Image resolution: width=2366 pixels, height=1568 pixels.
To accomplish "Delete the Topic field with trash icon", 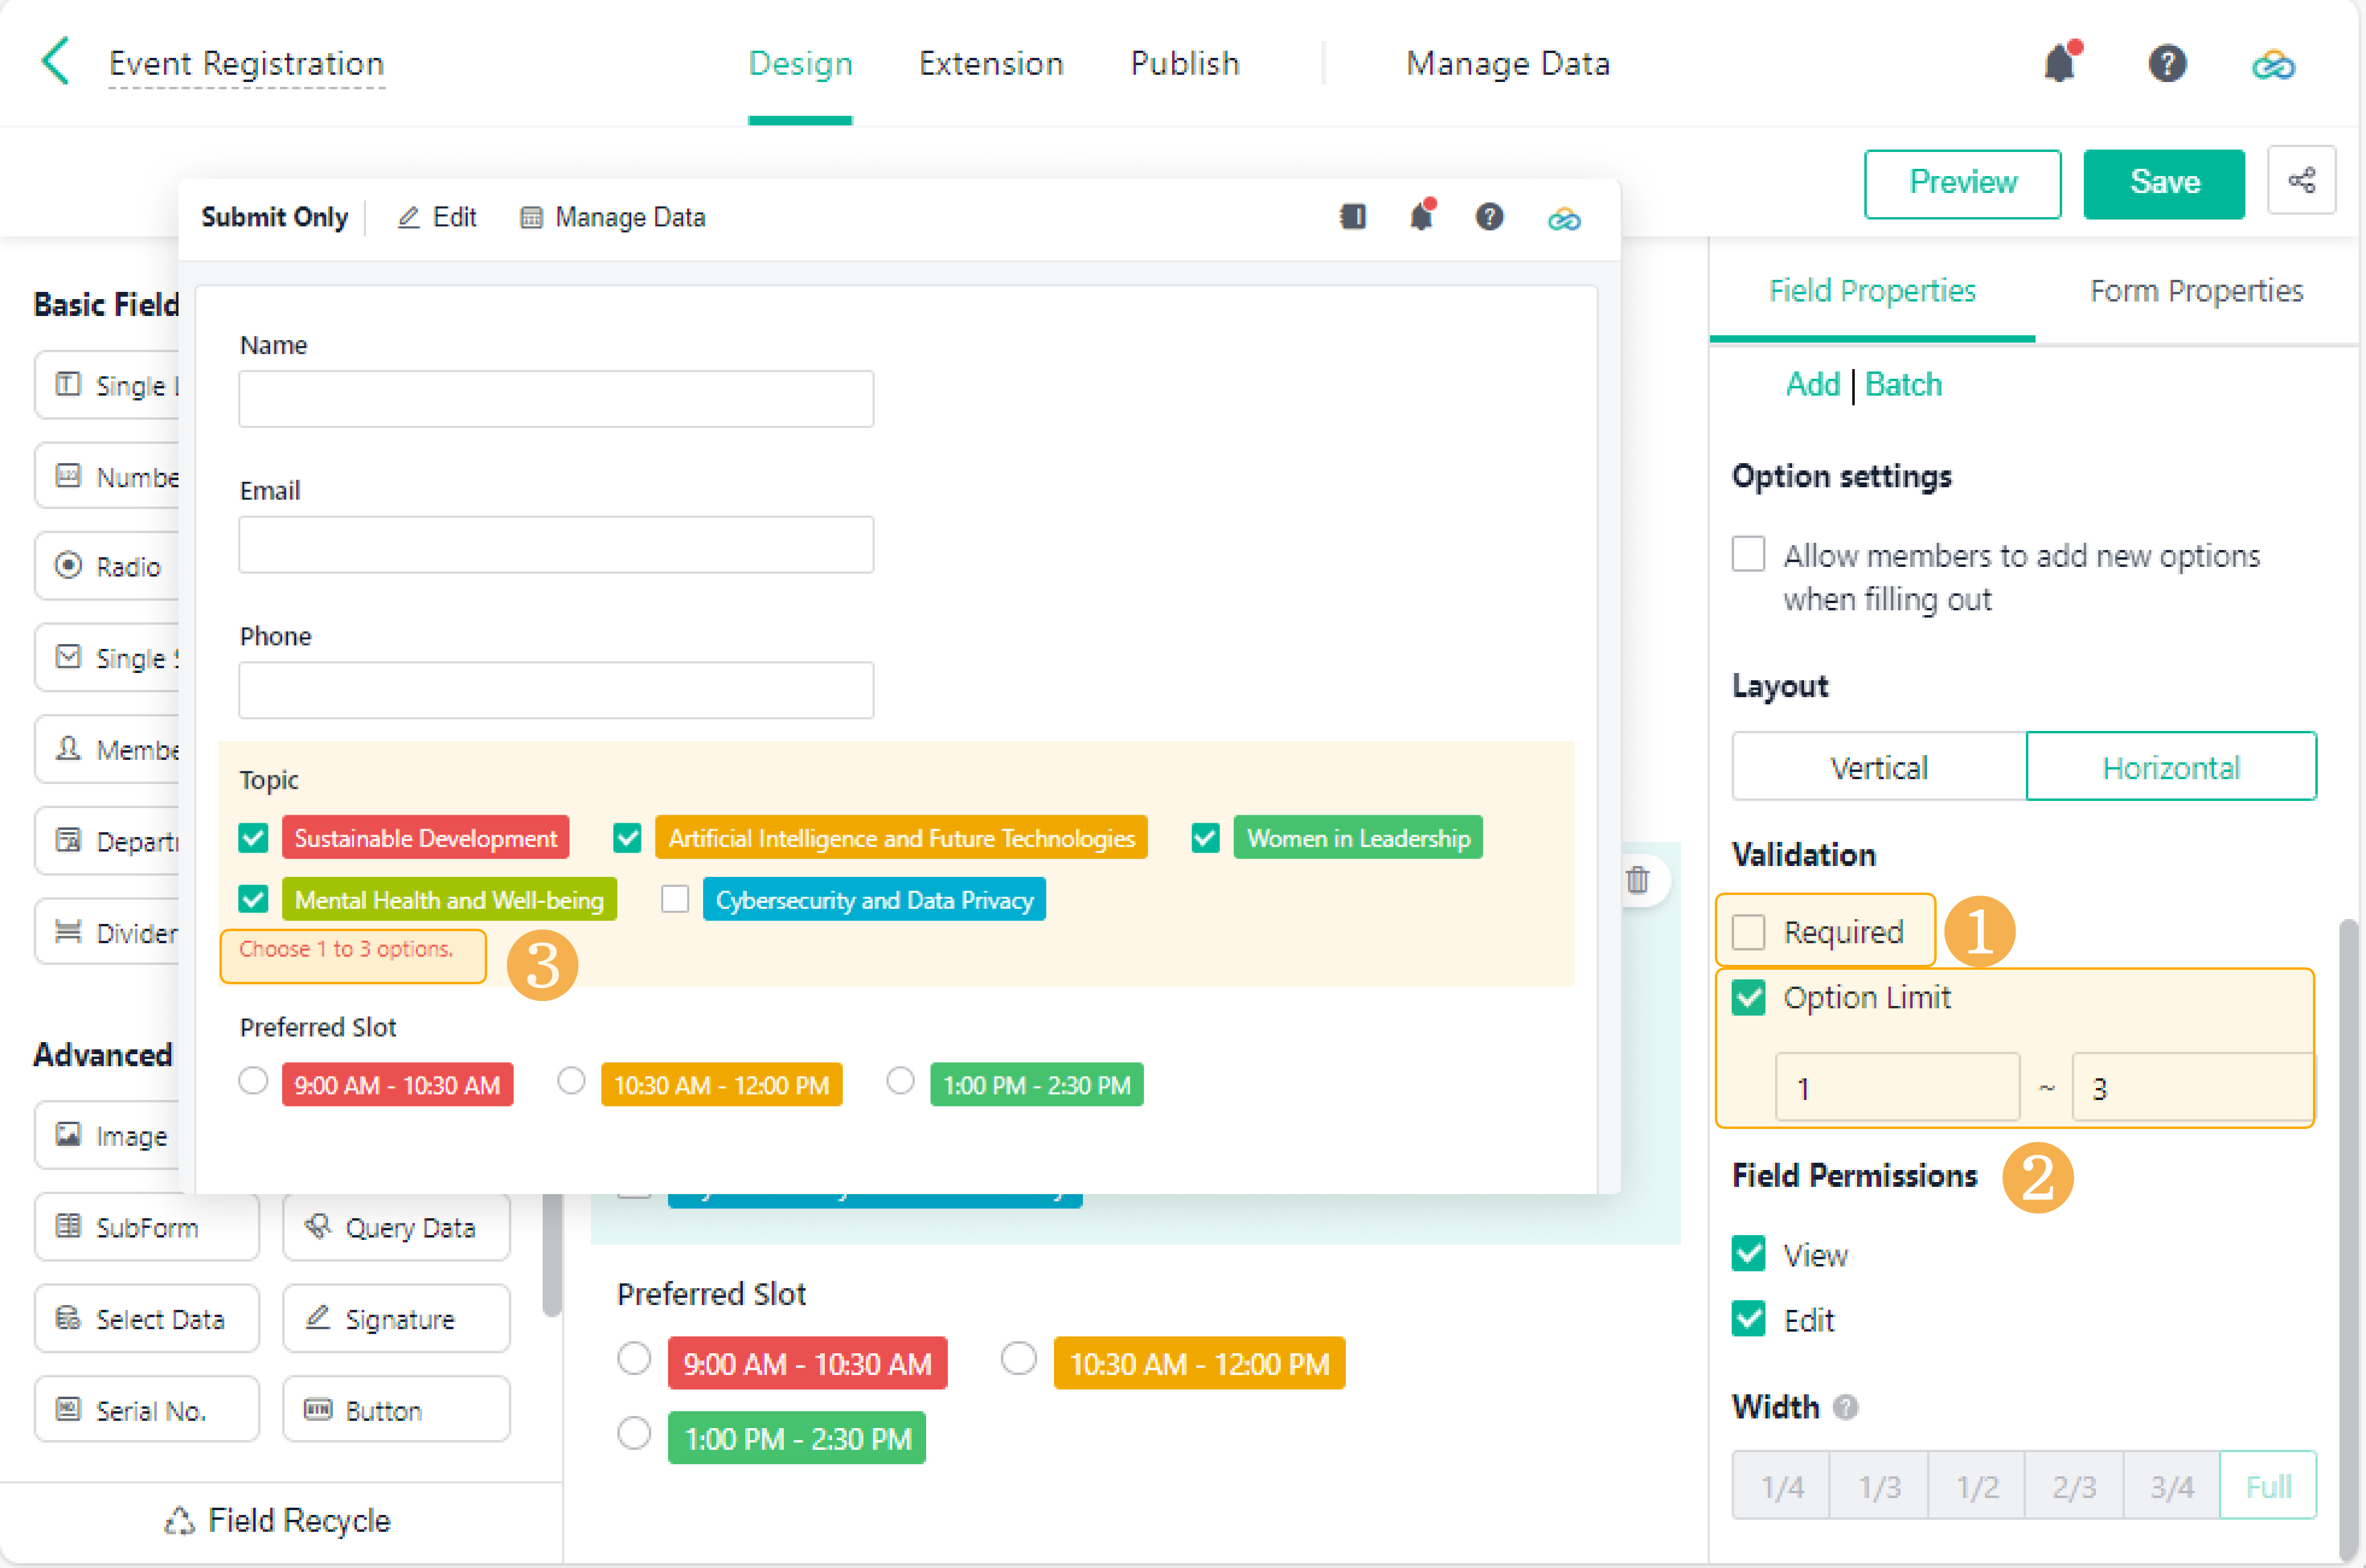I will 1636,880.
